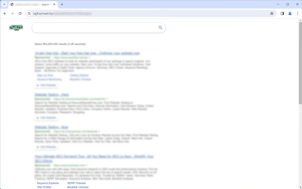Open the Backlink Checker link at bottom
This screenshot has height=189, width=302.
tap(78, 187)
